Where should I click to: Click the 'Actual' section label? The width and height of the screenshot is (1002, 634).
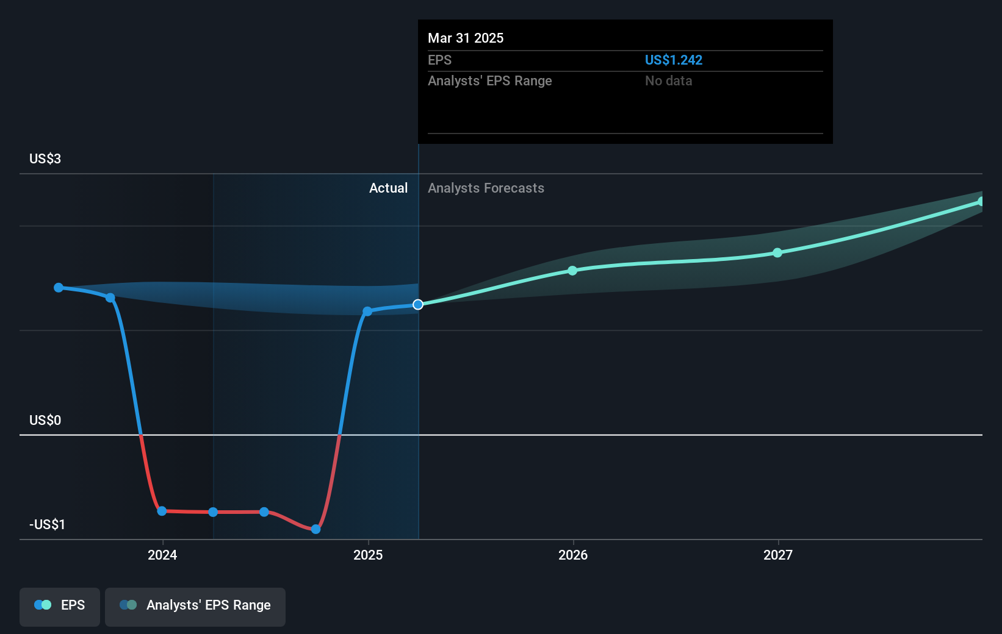pyautogui.click(x=388, y=188)
